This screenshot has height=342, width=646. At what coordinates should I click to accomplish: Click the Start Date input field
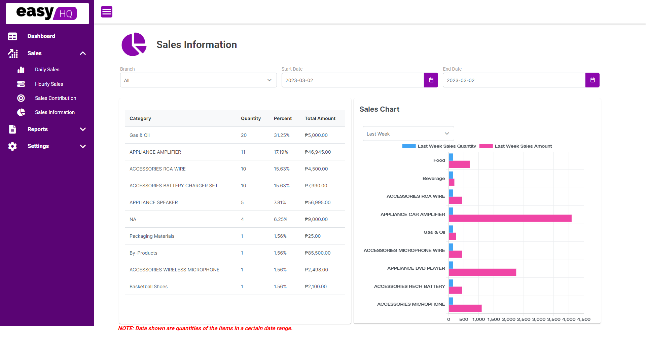pyautogui.click(x=353, y=80)
